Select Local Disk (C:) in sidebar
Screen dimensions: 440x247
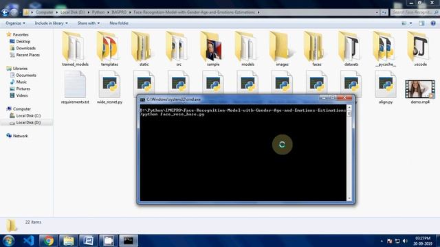point(28,116)
